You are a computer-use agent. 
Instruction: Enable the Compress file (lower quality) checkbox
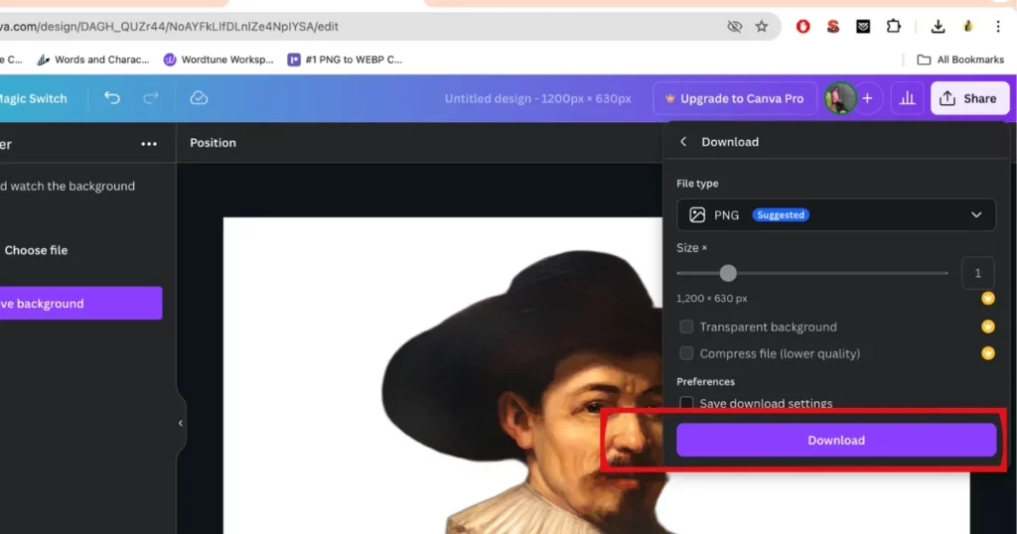(x=686, y=353)
